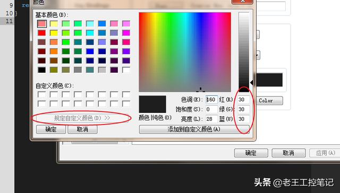Click the 规定自定义颜色 button
340x193 pixels.
[82, 118]
